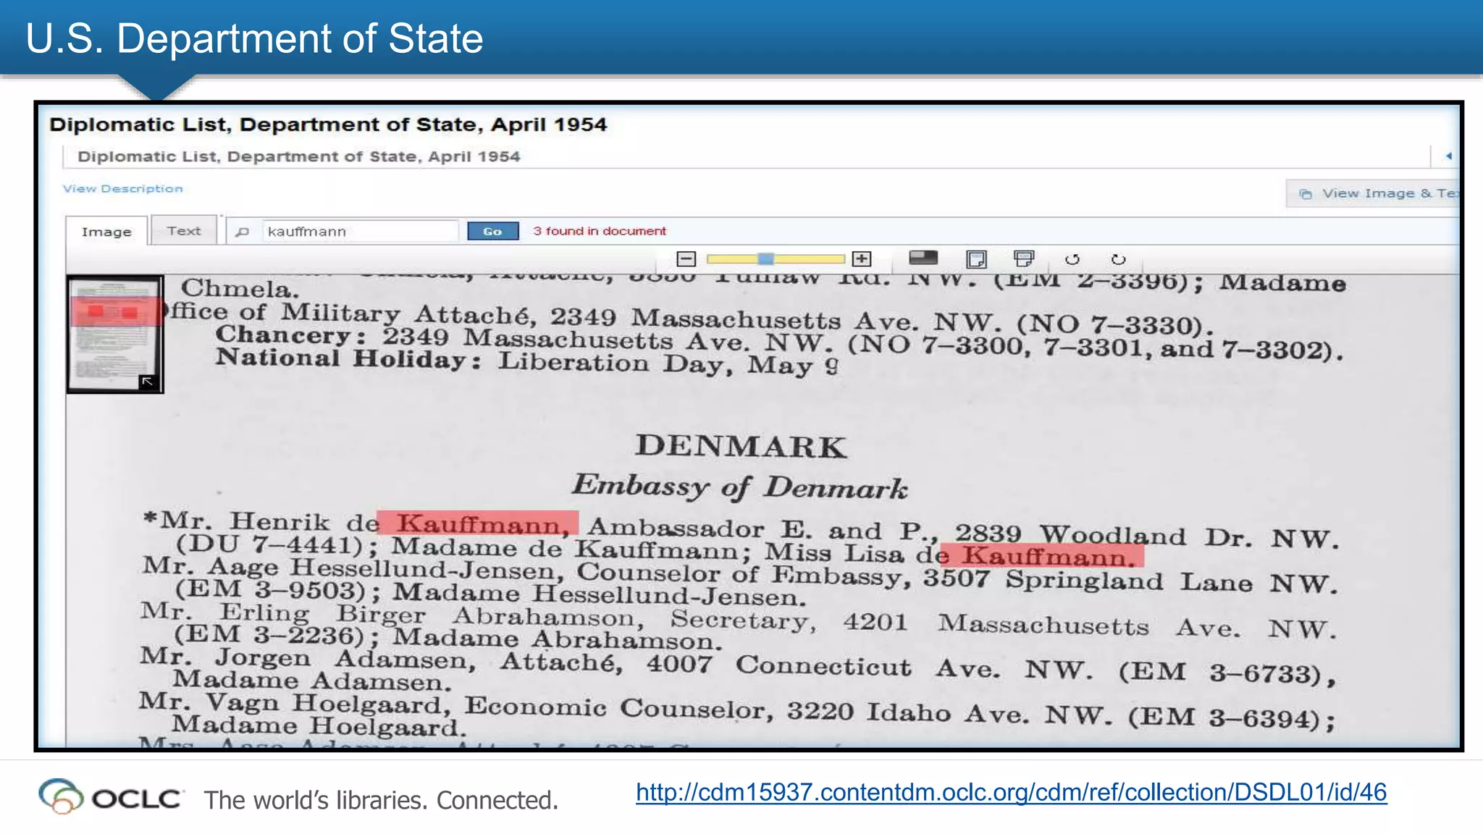Viewport: 1483px width, 834px height.
Task: Click the 'U.S. Department of State' slide title
Action: pyautogui.click(x=254, y=38)
